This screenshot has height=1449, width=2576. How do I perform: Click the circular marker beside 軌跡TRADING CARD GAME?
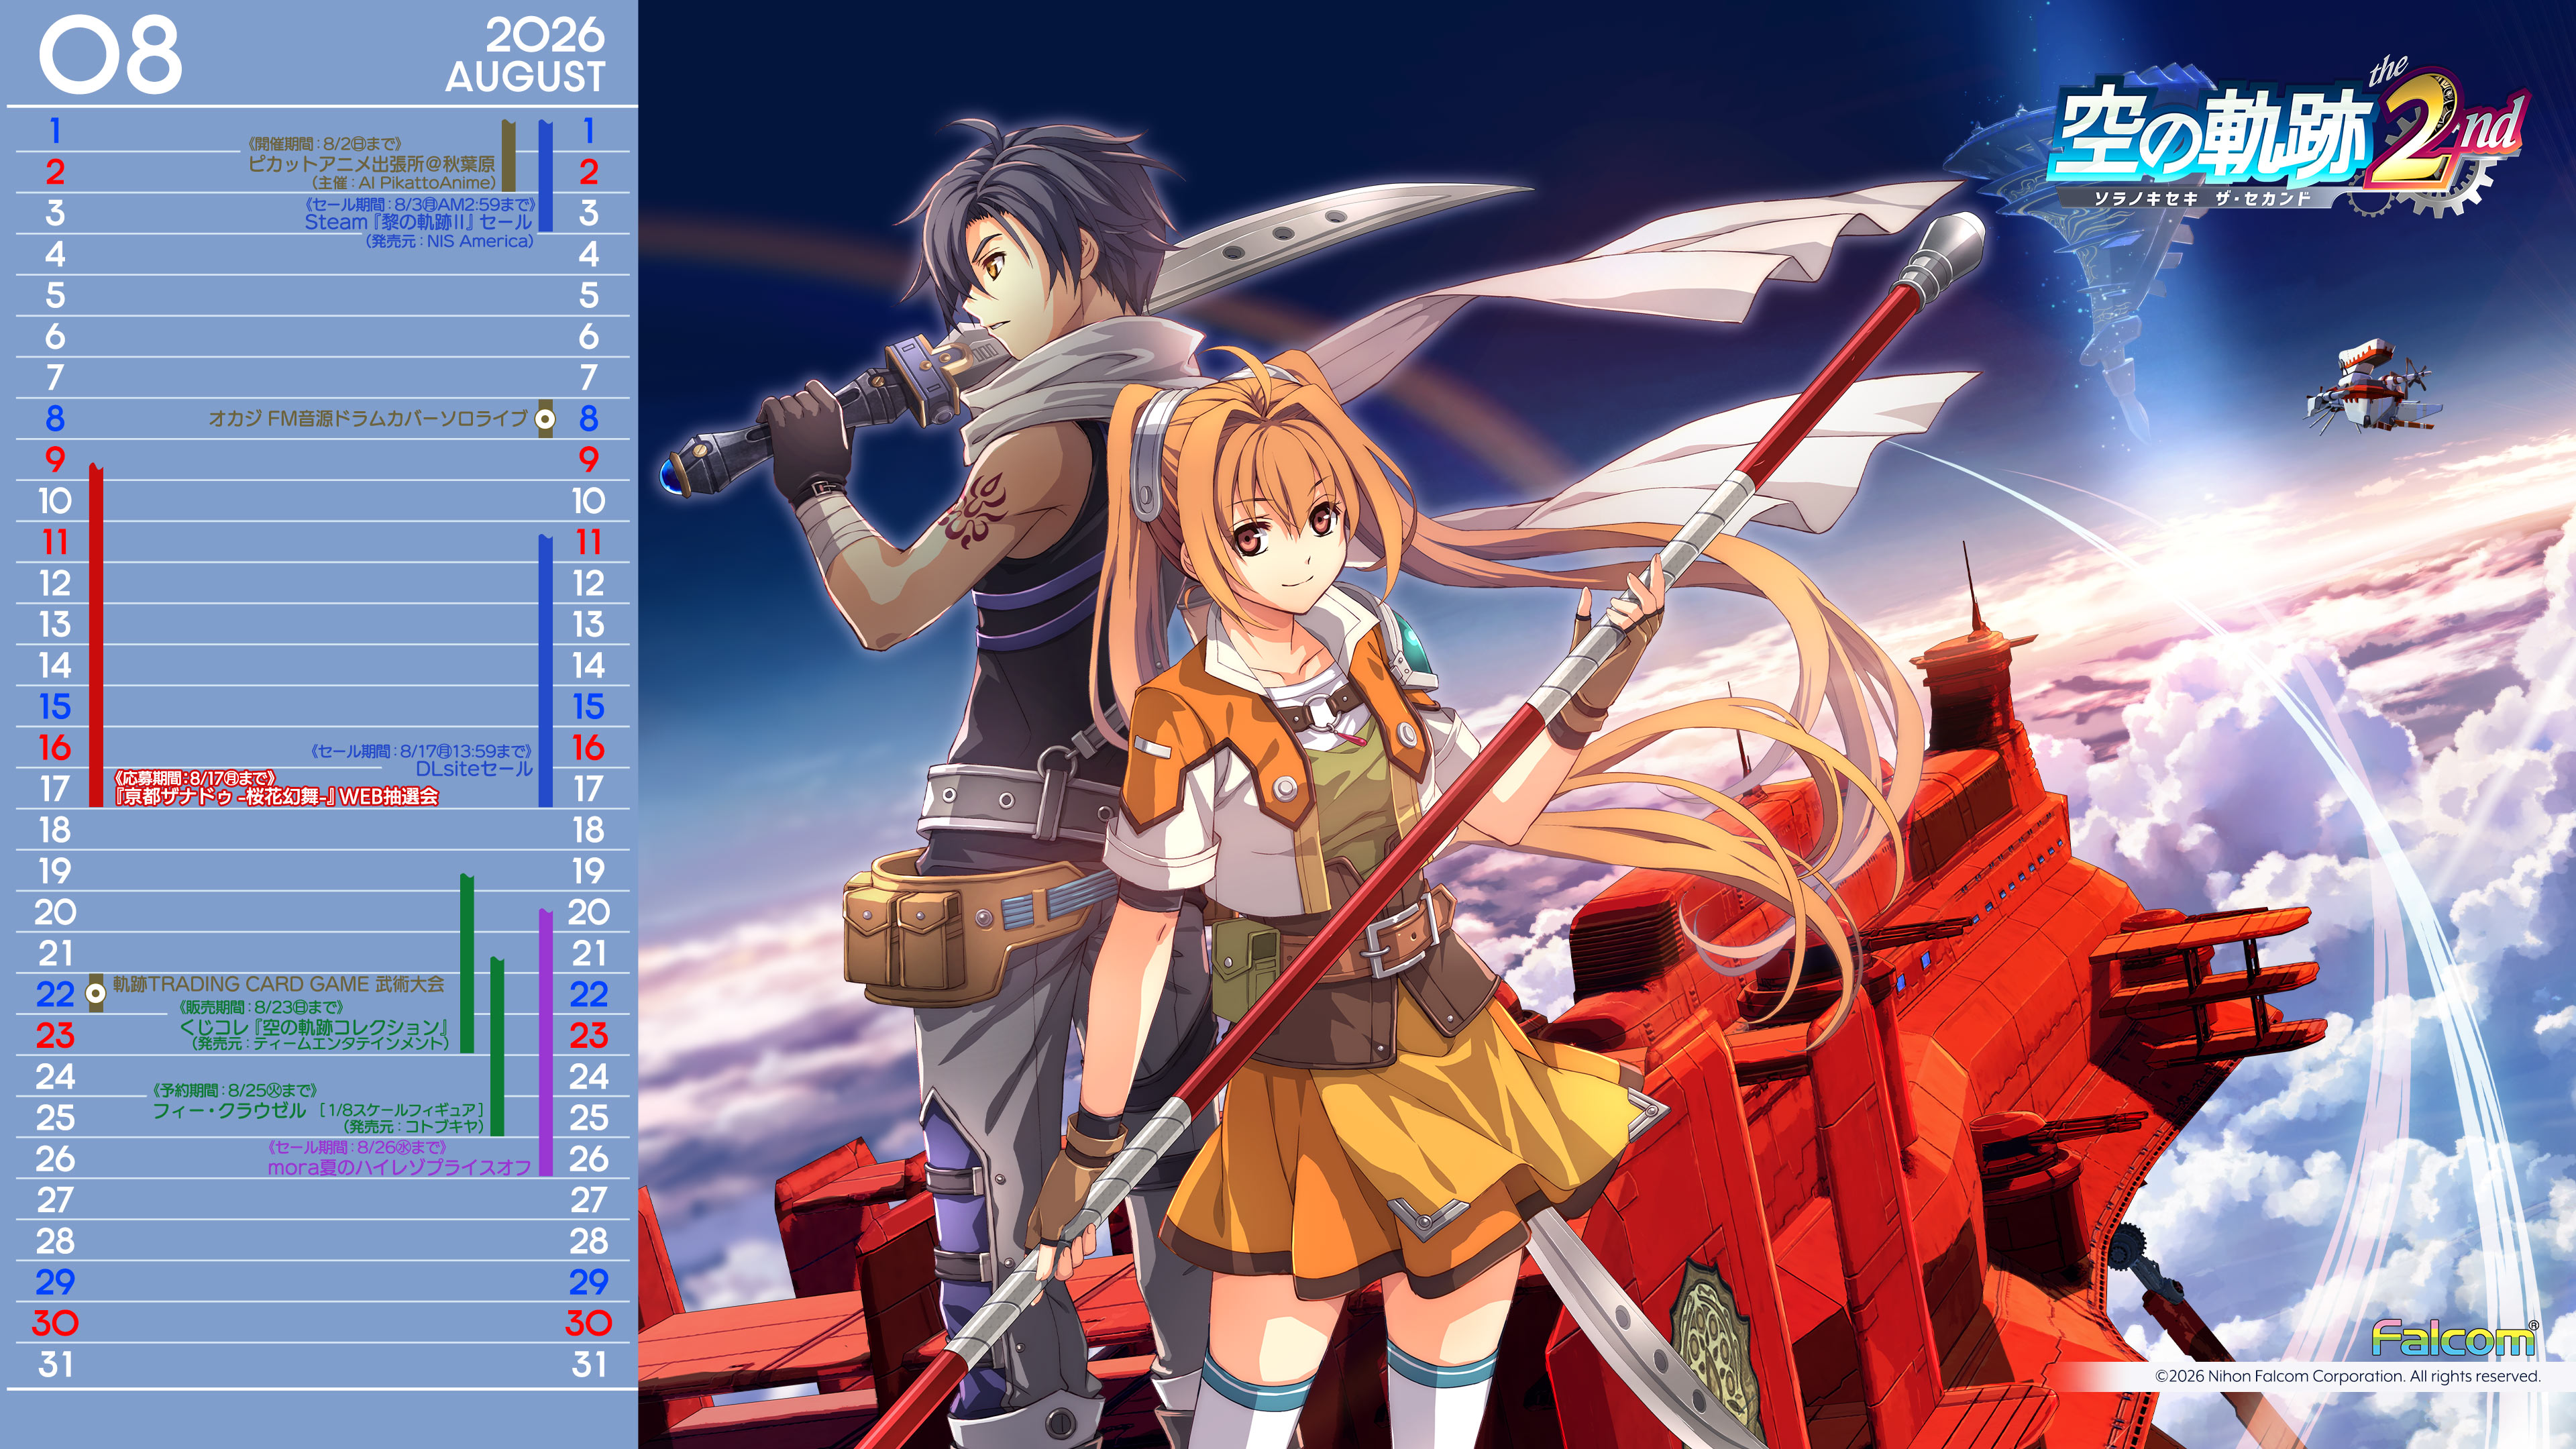[x=96, y=993]
